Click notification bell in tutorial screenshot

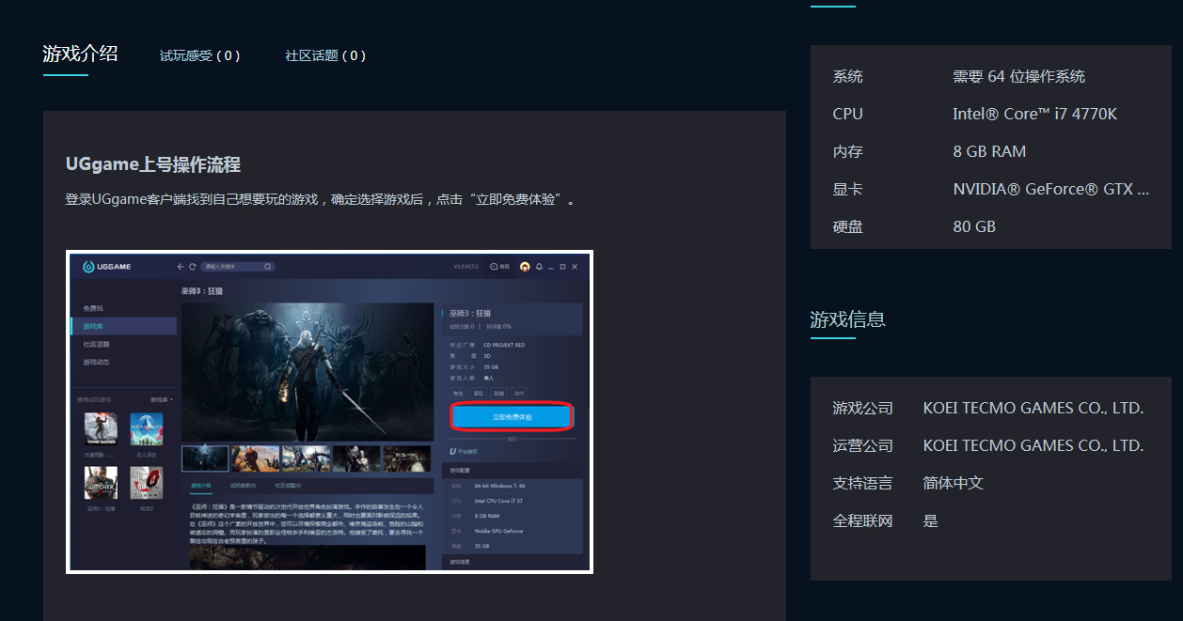click(x=539, y=267)
